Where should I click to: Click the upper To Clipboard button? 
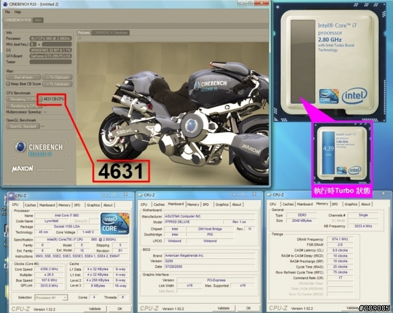pyautogui.click(x=57, y=77)
